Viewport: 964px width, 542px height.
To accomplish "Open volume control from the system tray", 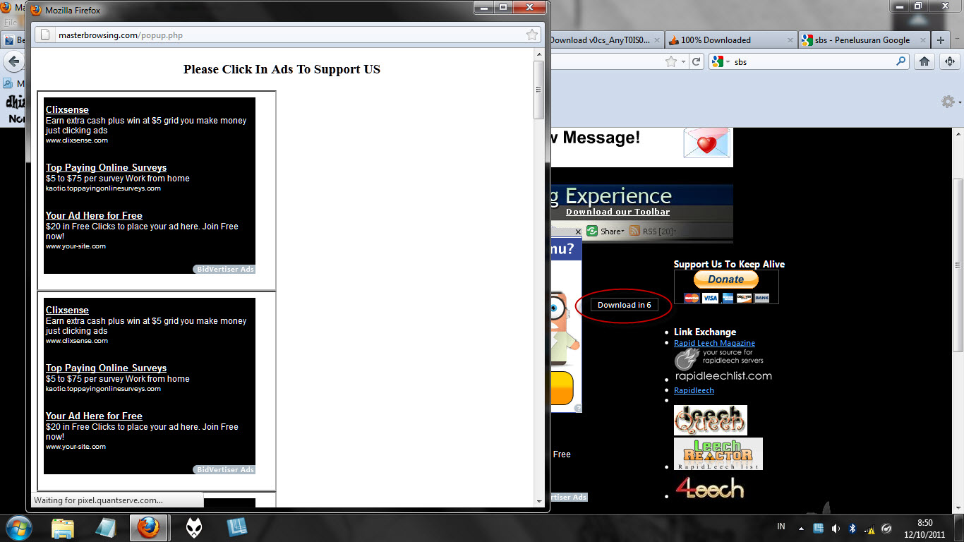I will (x=836, y=527).
